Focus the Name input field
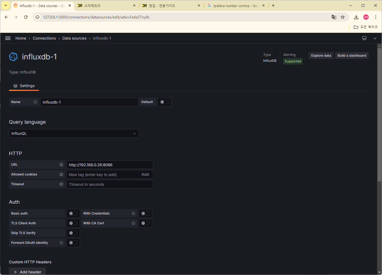This screenshot has height=275, width=382. pos(89,102)
